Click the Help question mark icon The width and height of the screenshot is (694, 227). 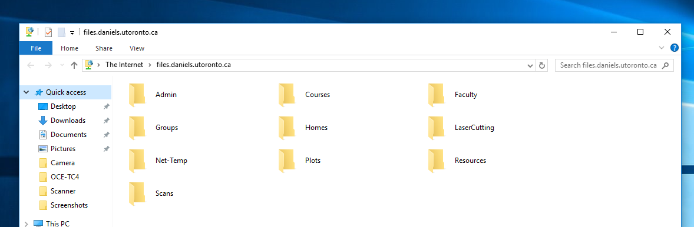675,48
